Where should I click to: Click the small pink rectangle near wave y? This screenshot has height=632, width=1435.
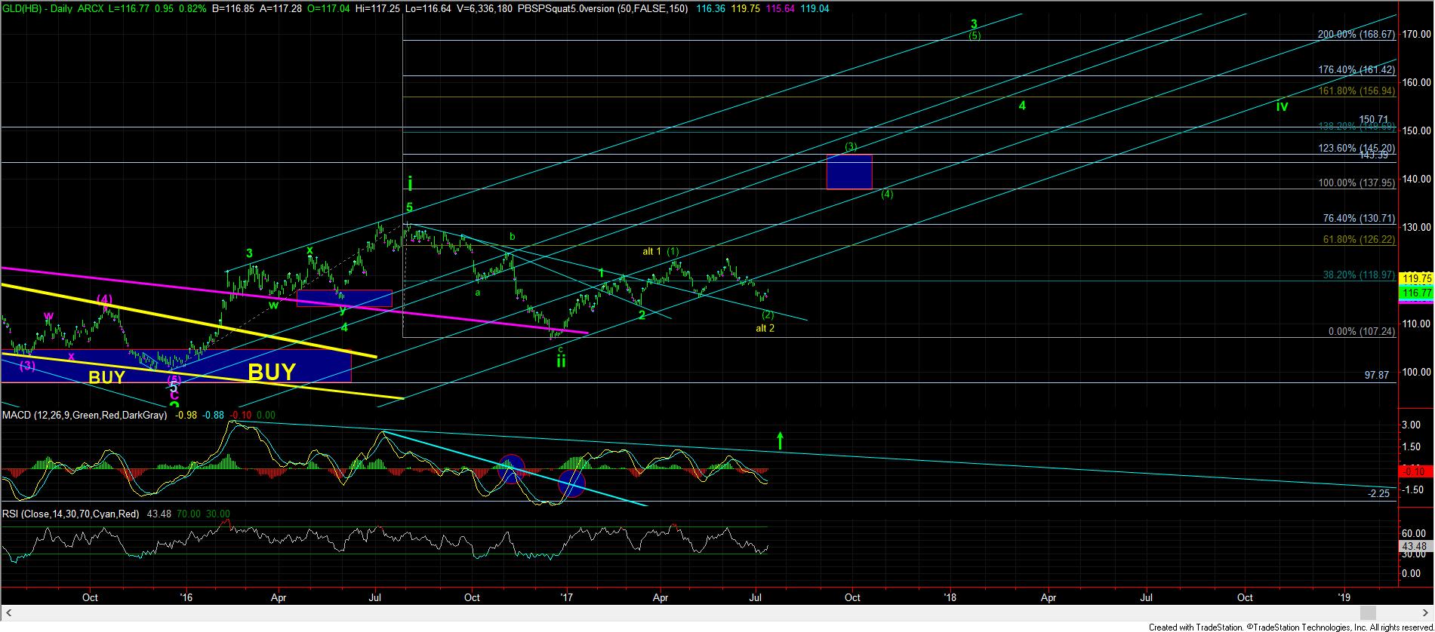(344, 299)
